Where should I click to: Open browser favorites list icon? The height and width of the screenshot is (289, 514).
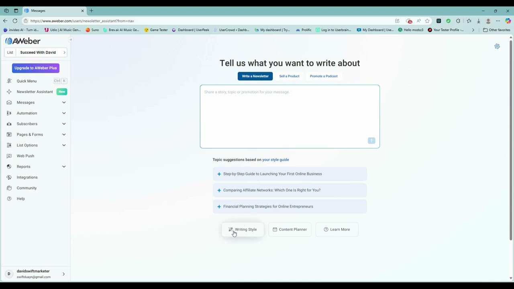tap(469, 21)
